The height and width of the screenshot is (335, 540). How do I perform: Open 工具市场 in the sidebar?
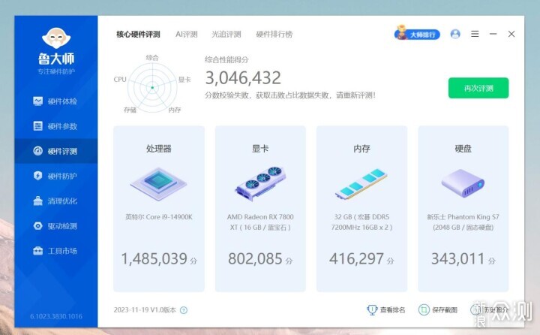pos(55,251)
